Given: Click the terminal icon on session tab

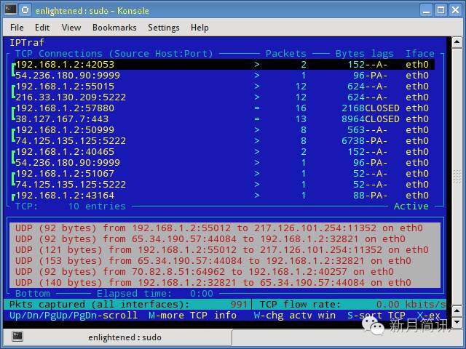Looking at the screenshot, I should 17,337.
